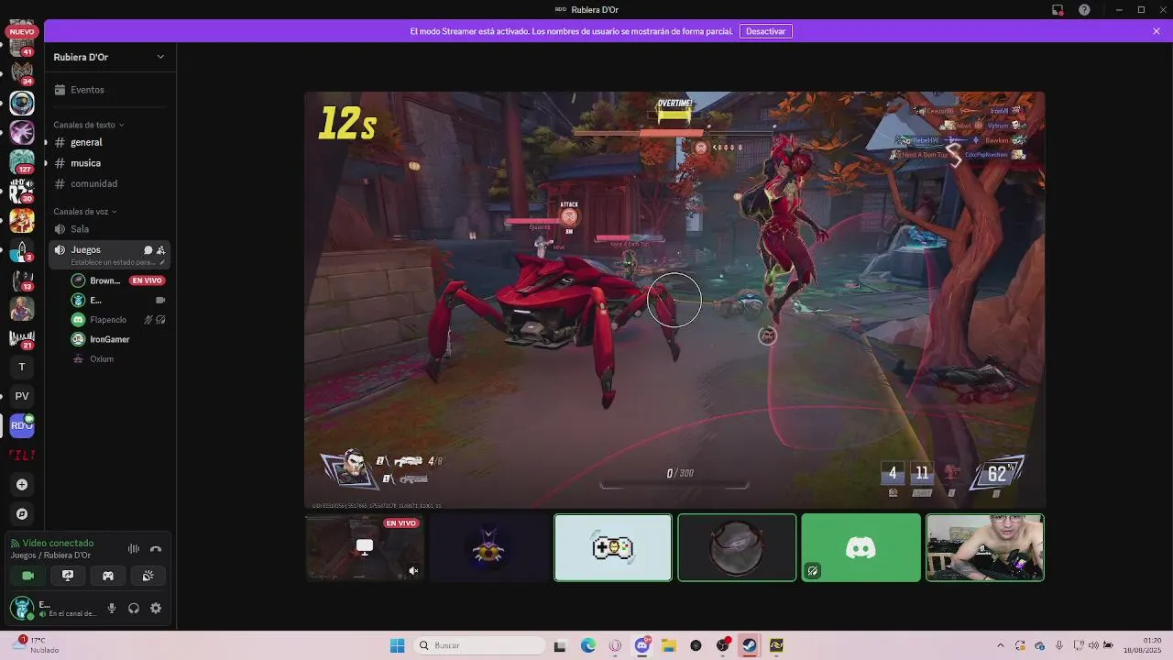Select the live stream preview thumbnail
Screen dimensions: 1173x660
coord(364,547)
